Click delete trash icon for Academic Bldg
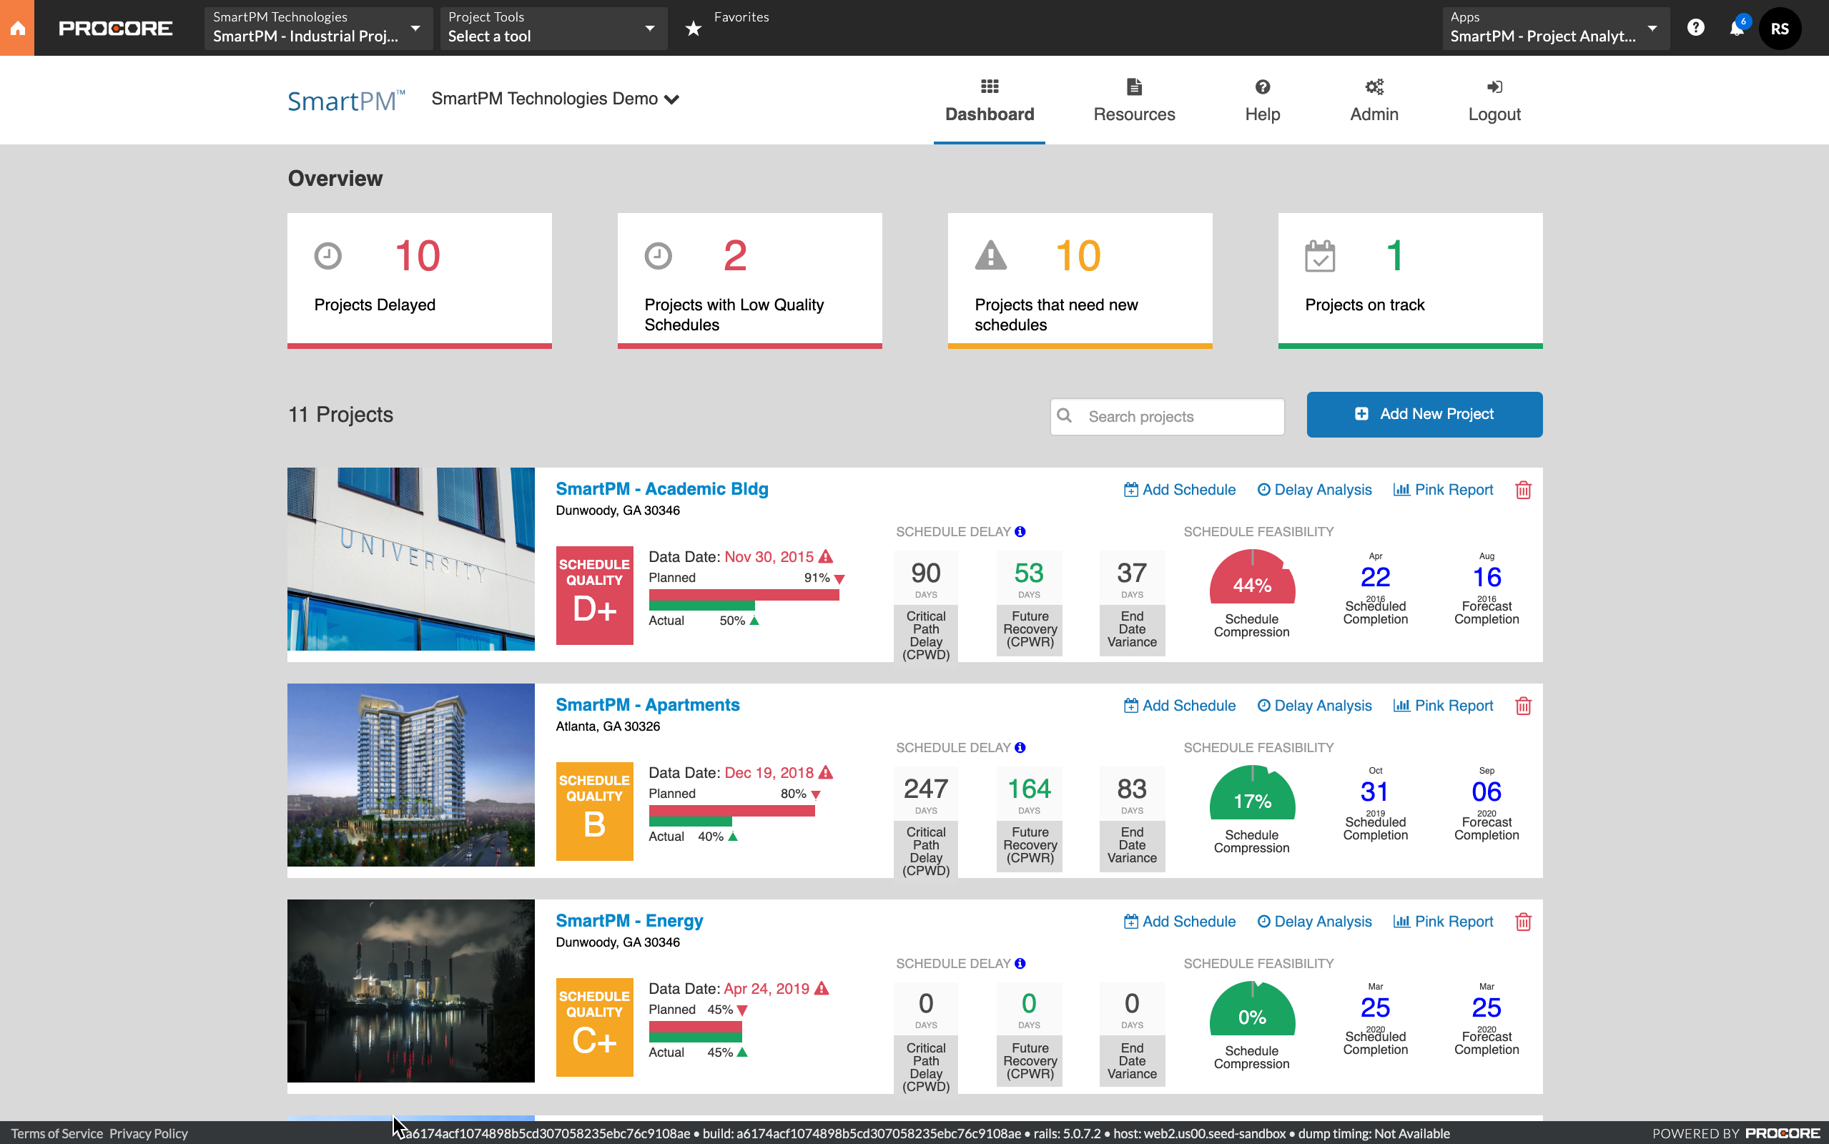The image size is (1829, 1144). coord(1522,489)
